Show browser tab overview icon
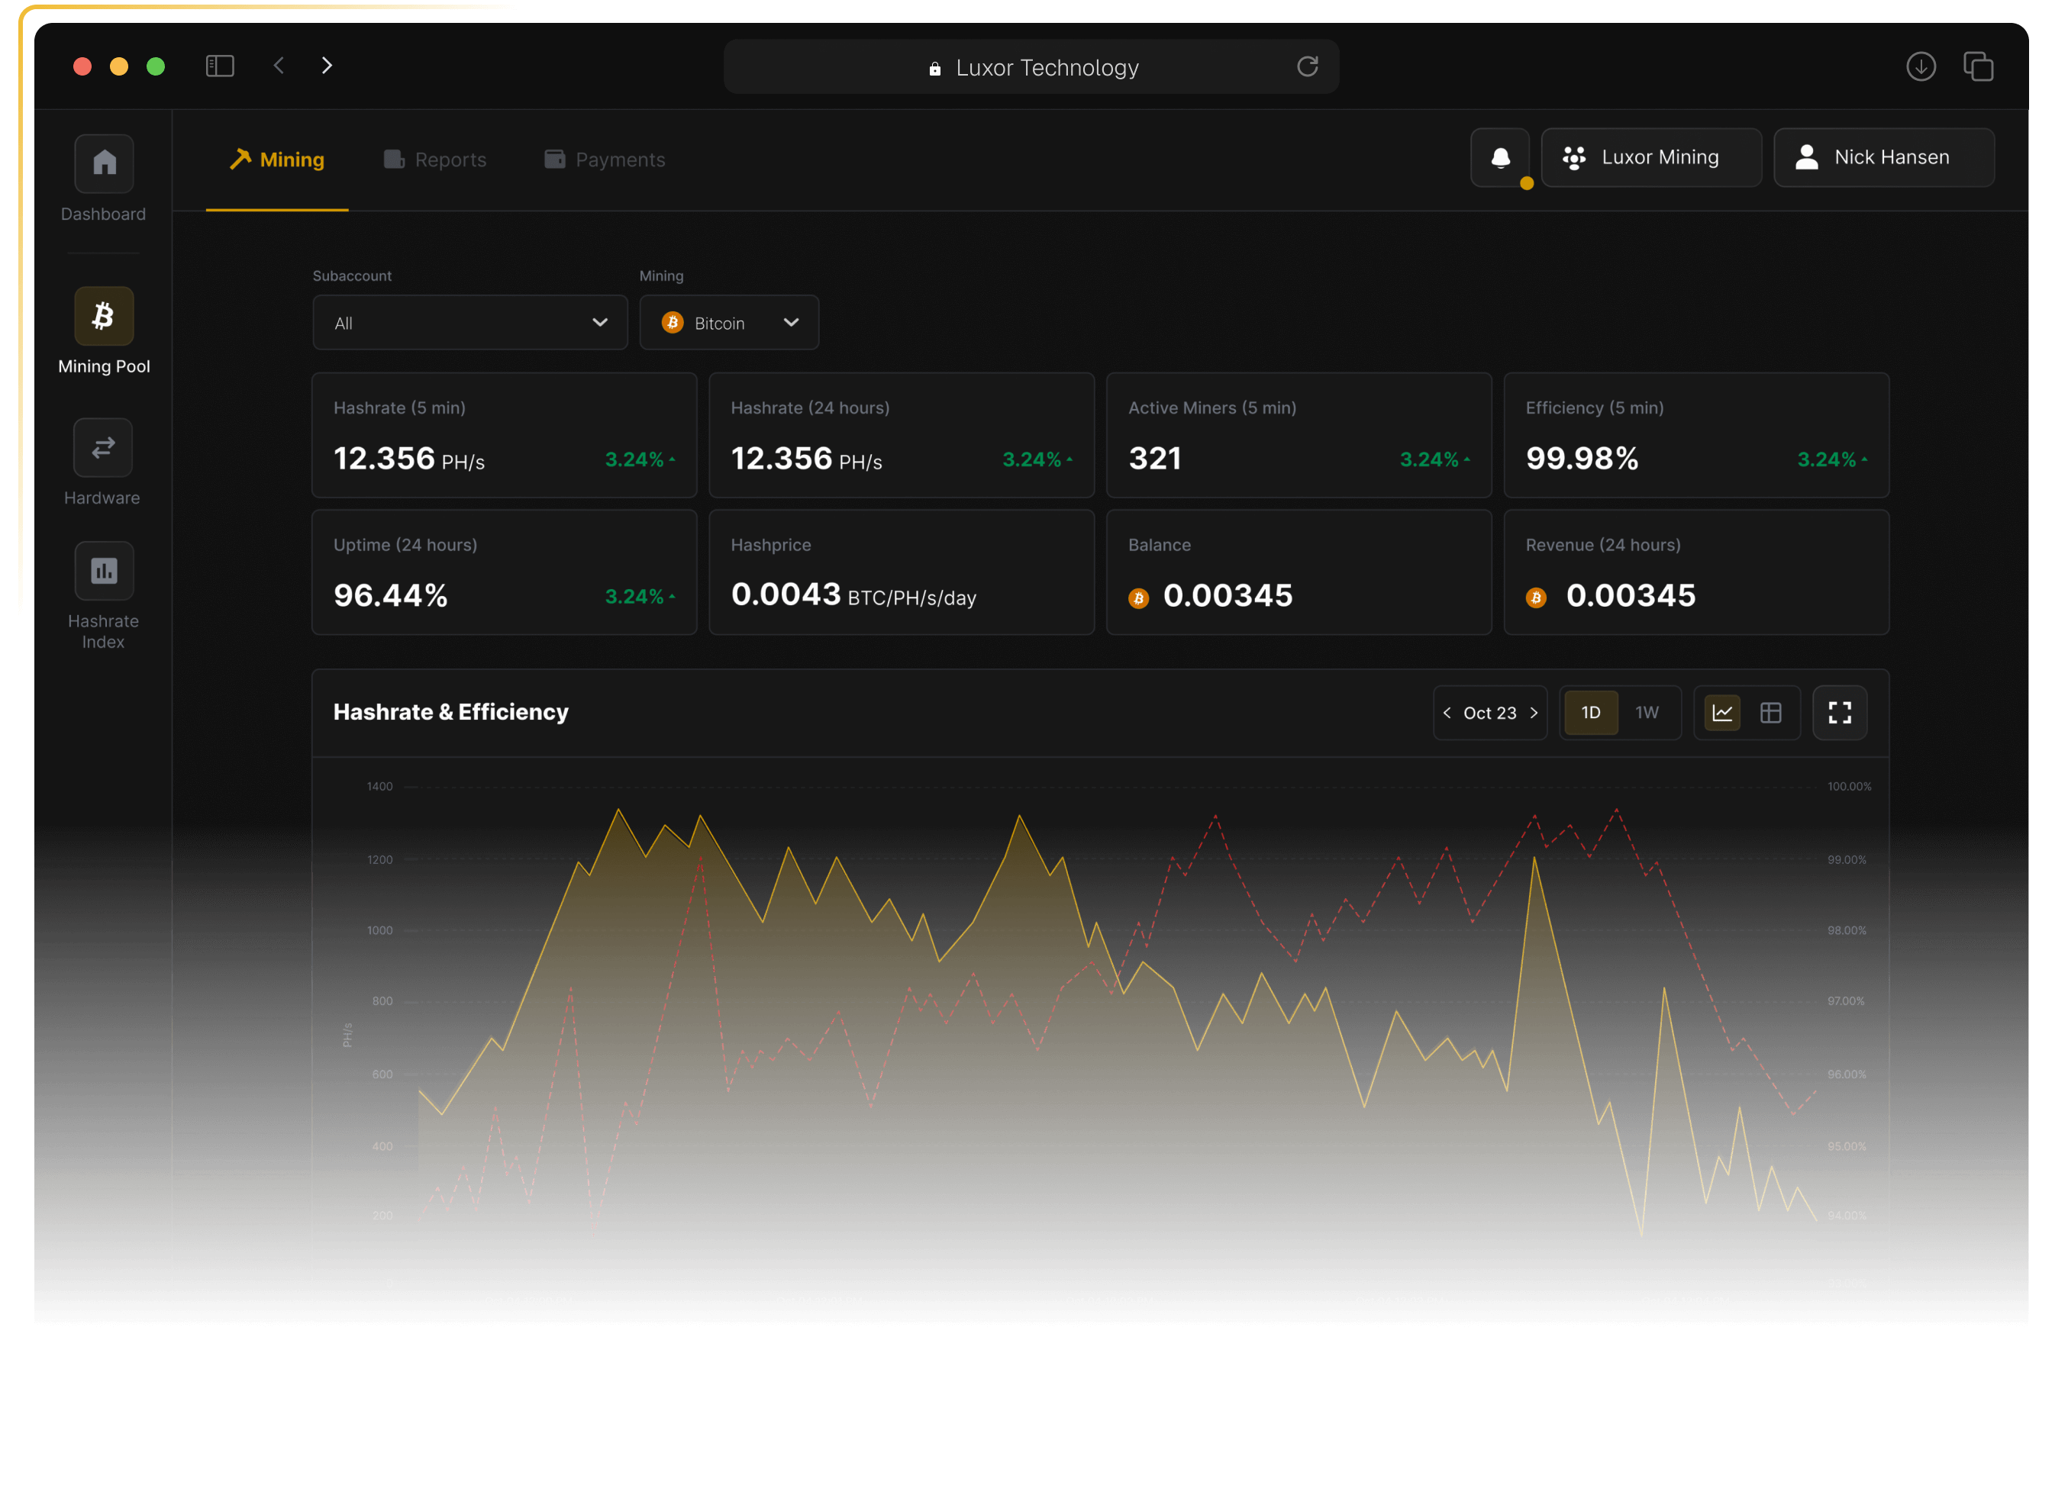The image size is (2068, 1511). (x=1977, y=66)
